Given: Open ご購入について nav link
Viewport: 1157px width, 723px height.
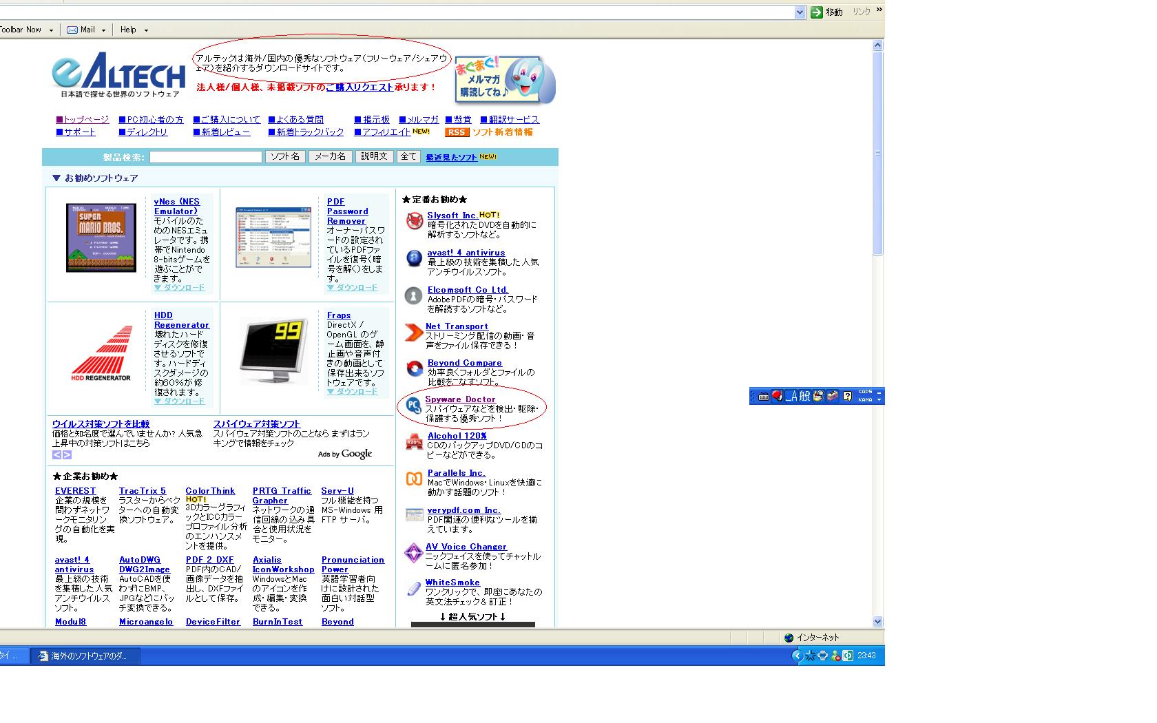Looking at the screenshot, I should (x=227, y=120).
